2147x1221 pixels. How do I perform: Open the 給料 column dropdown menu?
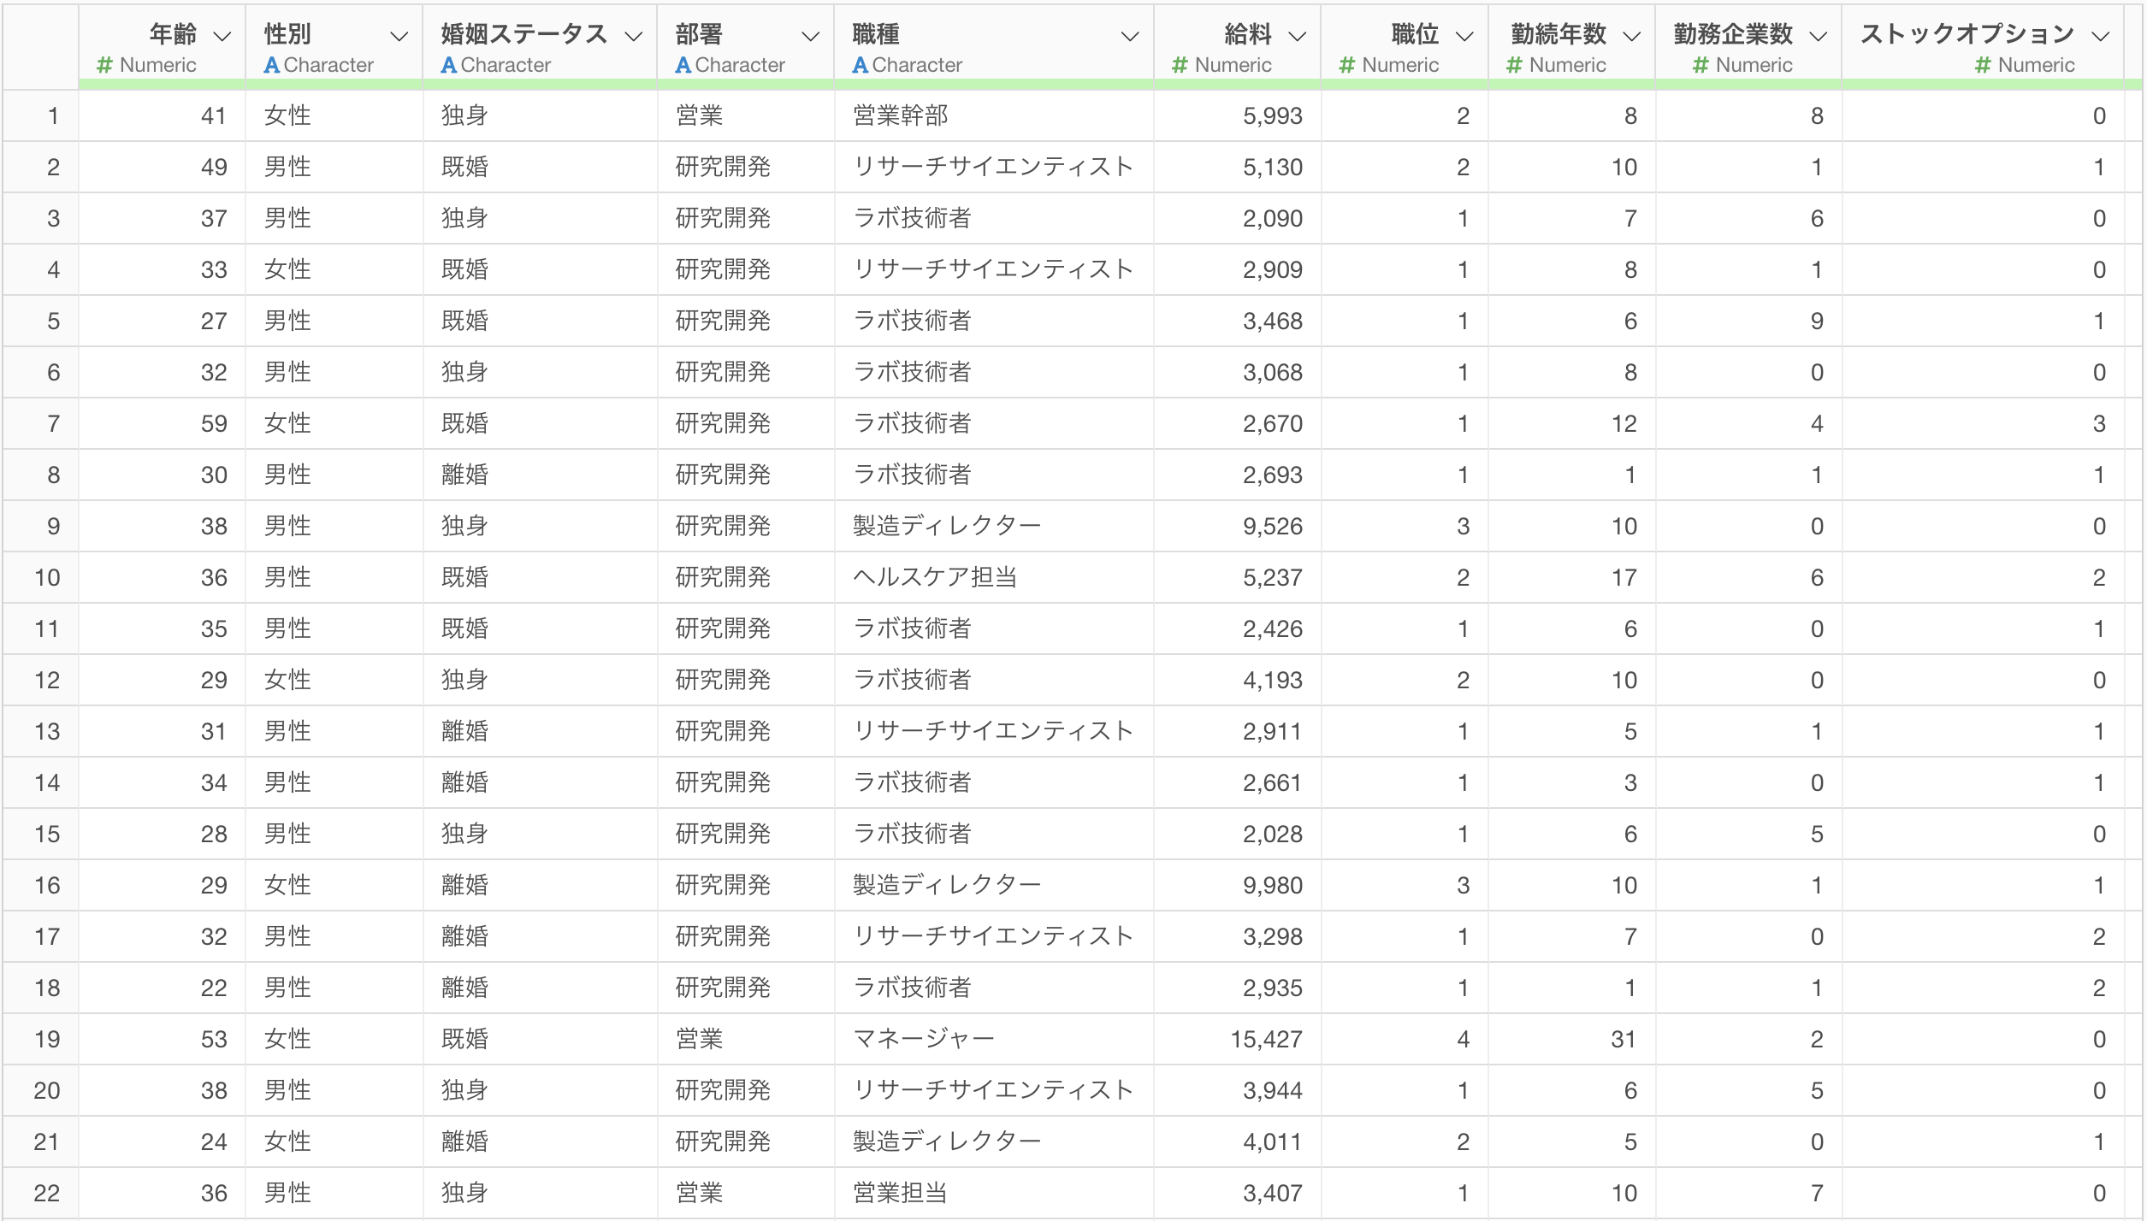(1299, 36)
